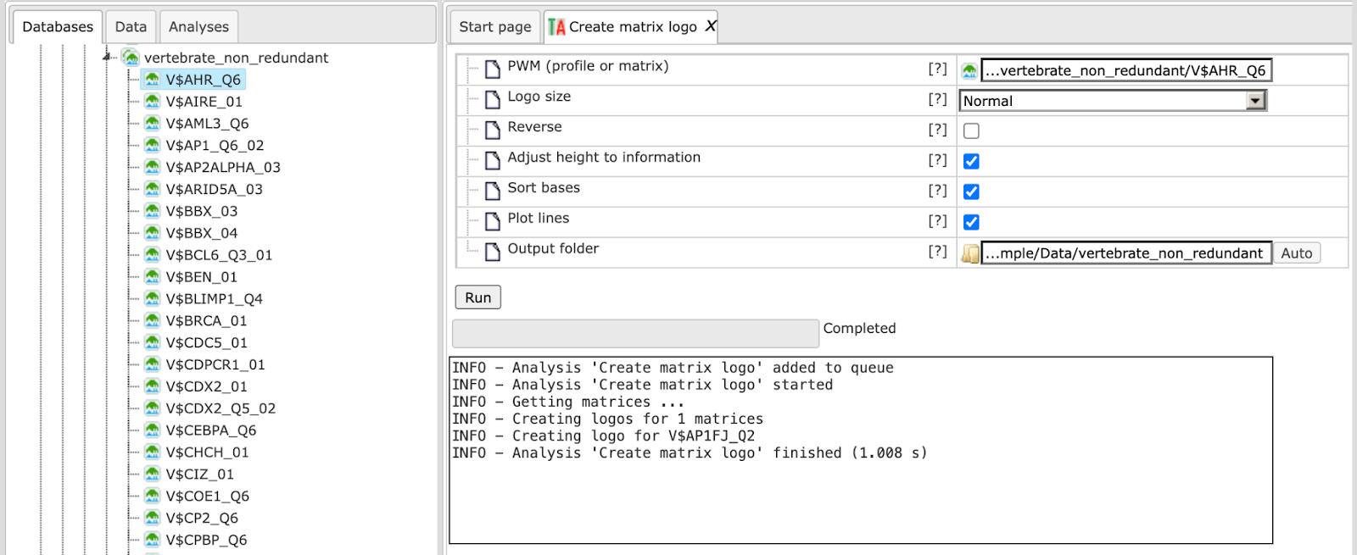This screenshot has height=555, width=1357.
Task: Click the Run button
Action: (x=478, y=297)
